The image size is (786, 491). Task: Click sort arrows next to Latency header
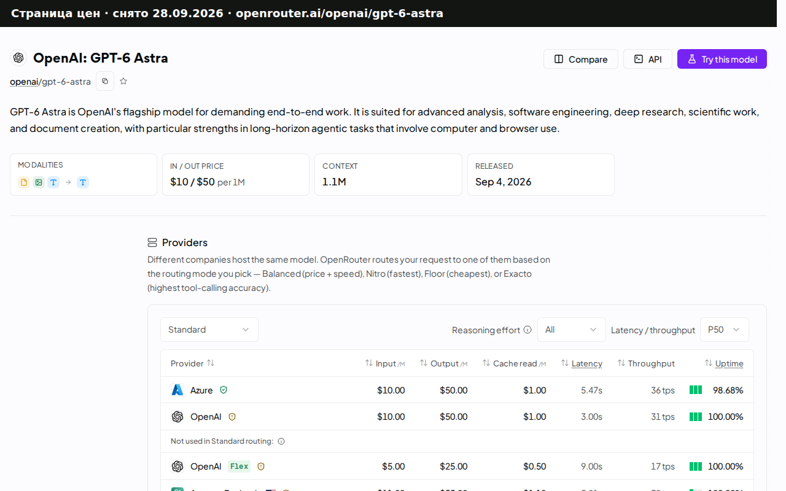[565, 363]
